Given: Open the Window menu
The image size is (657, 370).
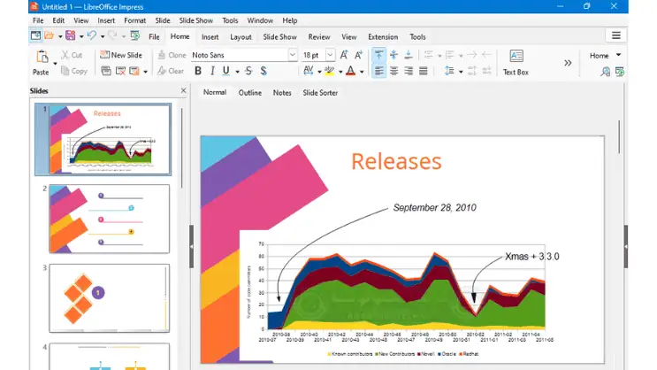Looking at the screenshot, I should pos(260,20).
